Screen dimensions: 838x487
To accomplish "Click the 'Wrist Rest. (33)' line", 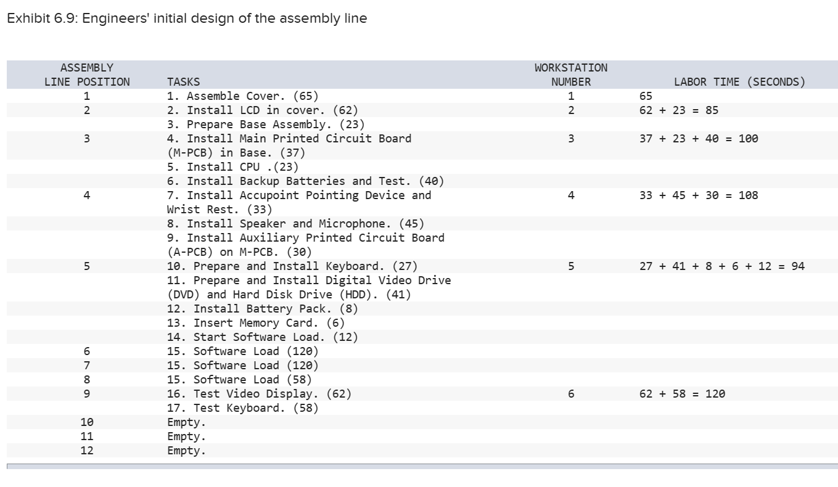I will 220,210.
